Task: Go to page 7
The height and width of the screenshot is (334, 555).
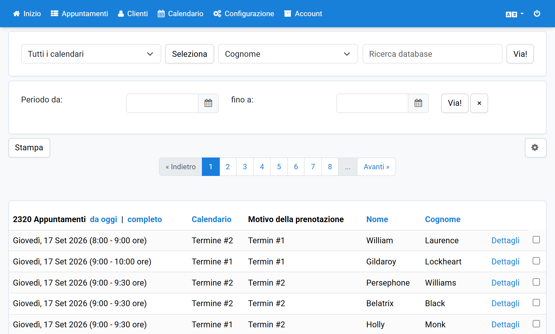Action: click(313, 167)
